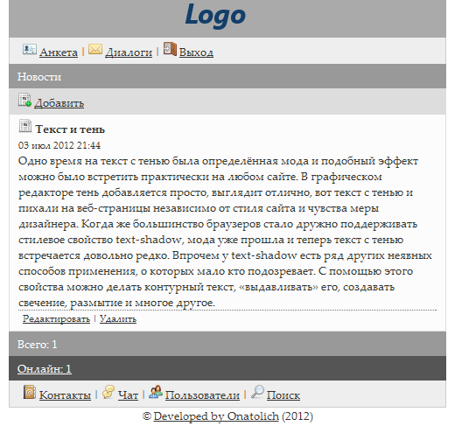Log out via the Выход link
This screenshot has height=426, width=455.
[x=196, y=52]
